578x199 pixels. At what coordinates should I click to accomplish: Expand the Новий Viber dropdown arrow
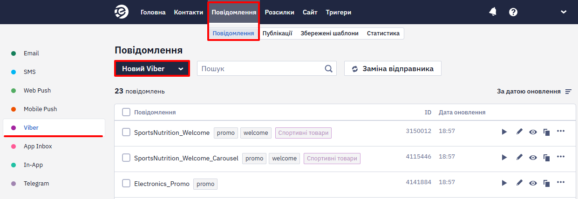[181, 69]
